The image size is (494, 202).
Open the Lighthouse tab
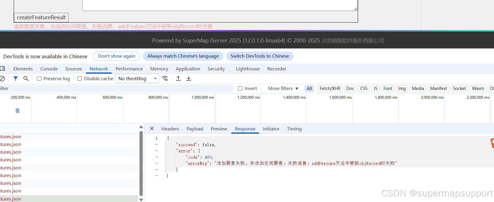tap(248, 69)
